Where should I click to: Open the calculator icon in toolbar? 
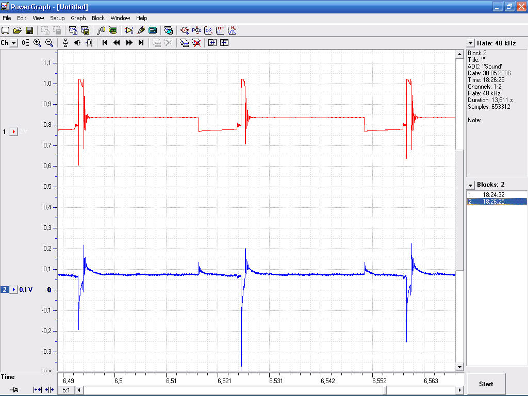pos(153,30)
